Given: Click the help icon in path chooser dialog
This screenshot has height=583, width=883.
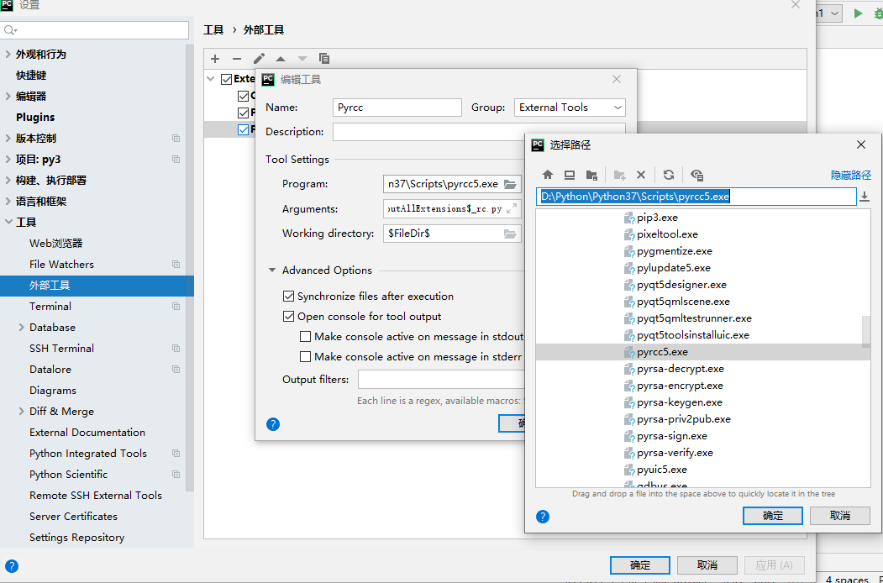Looking at the screenshot, I should coord(543,517).
